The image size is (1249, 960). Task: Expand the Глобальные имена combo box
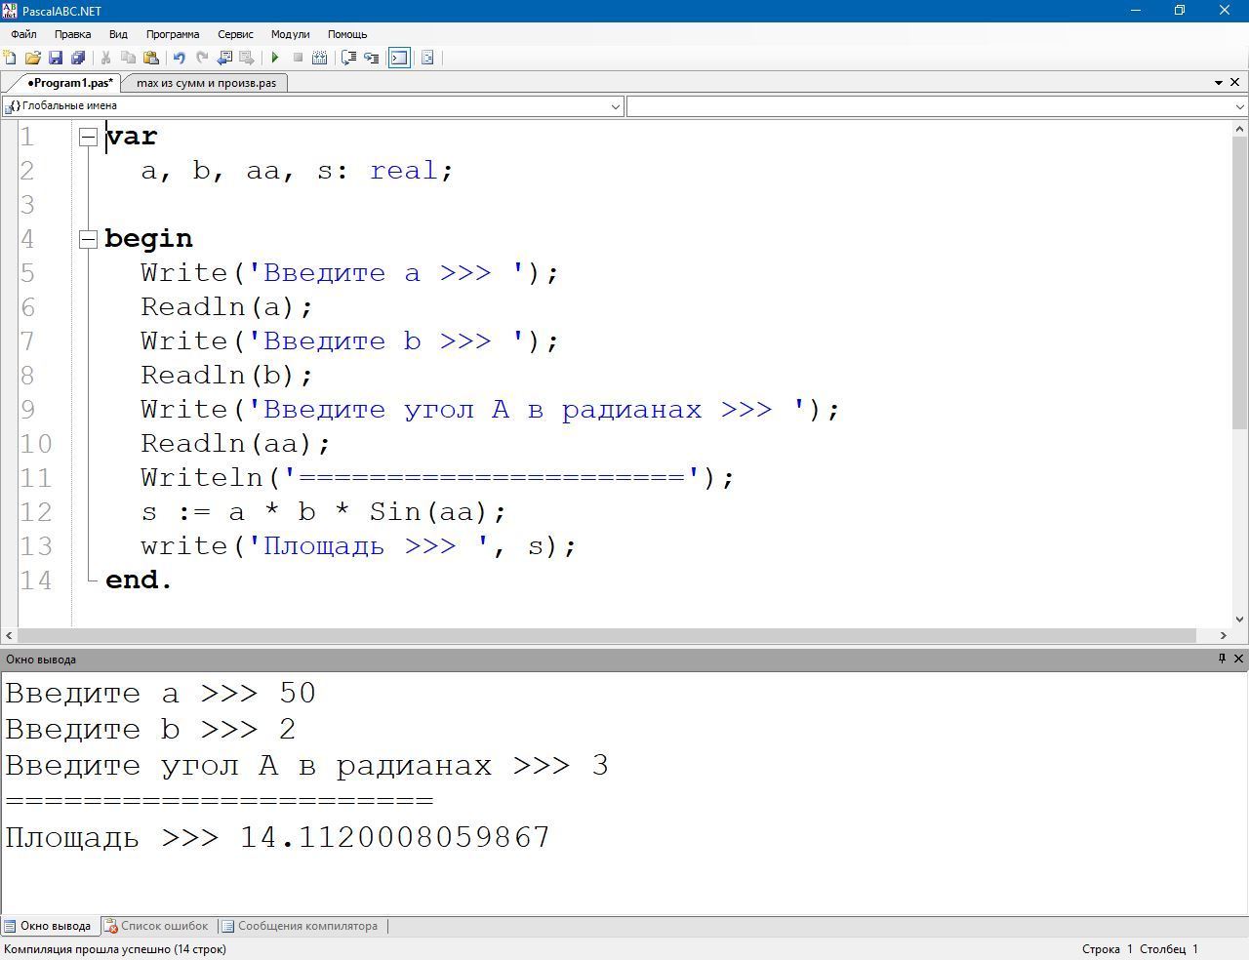617,106
